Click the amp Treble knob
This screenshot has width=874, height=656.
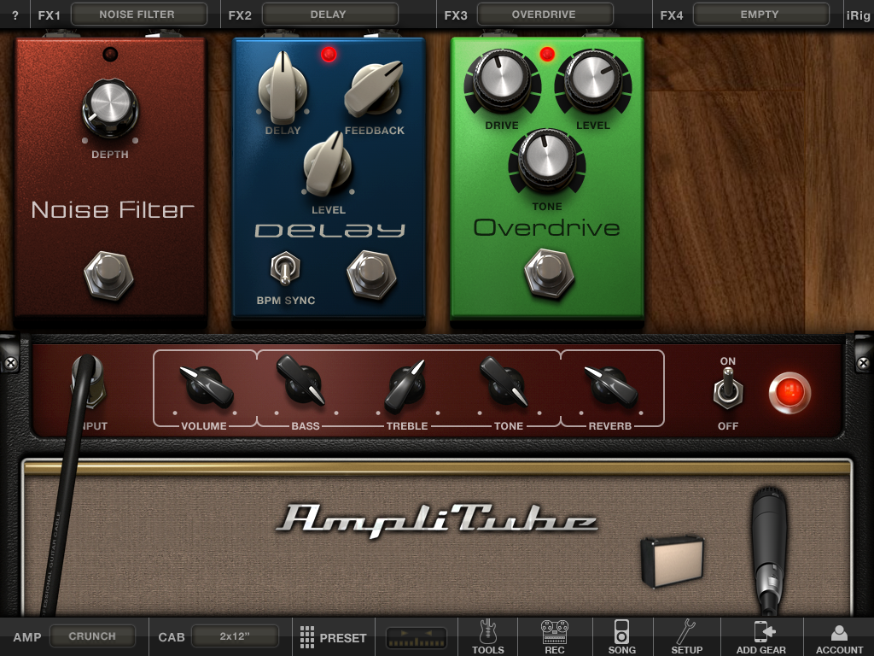pos(405,386)
